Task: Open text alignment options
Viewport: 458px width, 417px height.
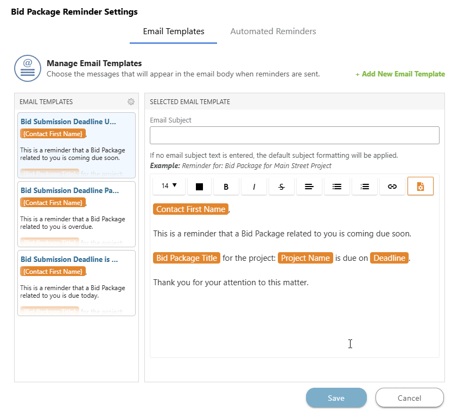Action: tap(309, 187)
